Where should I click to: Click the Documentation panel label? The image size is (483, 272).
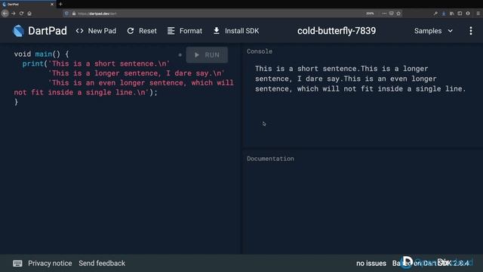[270, 159]
